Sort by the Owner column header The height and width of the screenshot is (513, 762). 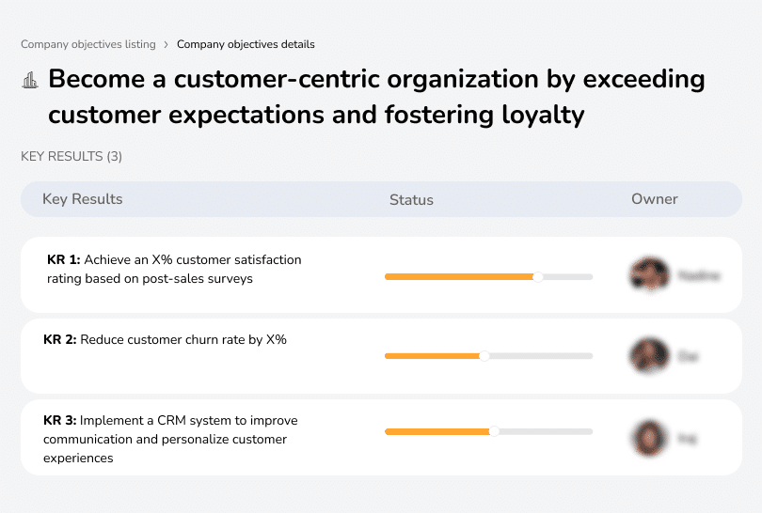click(655, 199)
